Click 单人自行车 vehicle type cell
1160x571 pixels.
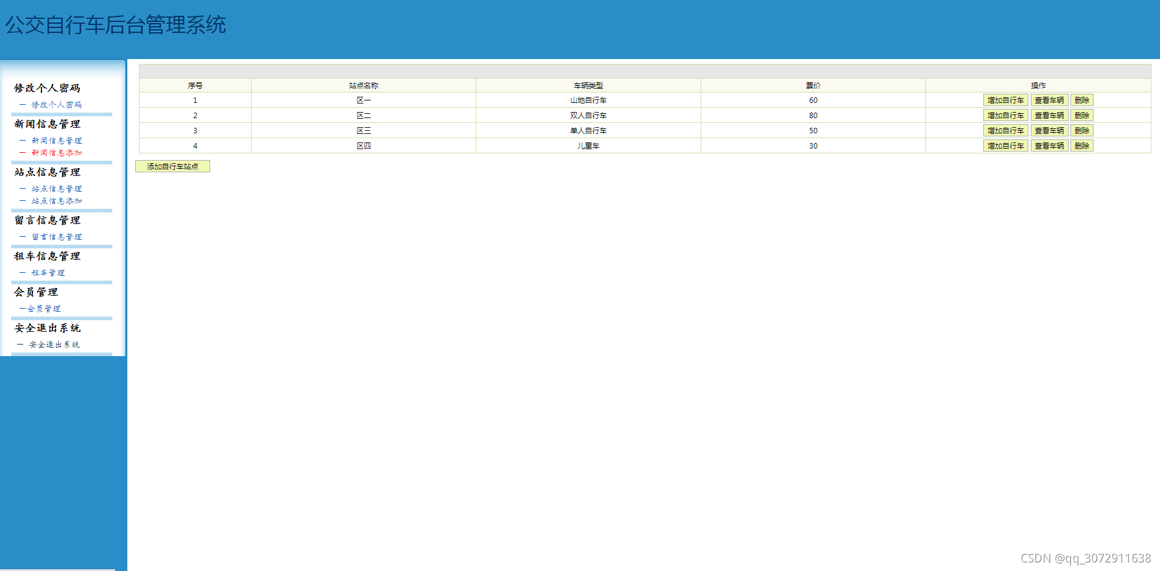(x=589, y=130)
